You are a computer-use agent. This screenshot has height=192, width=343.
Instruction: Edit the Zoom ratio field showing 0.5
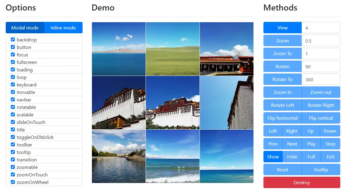point(321,41)
